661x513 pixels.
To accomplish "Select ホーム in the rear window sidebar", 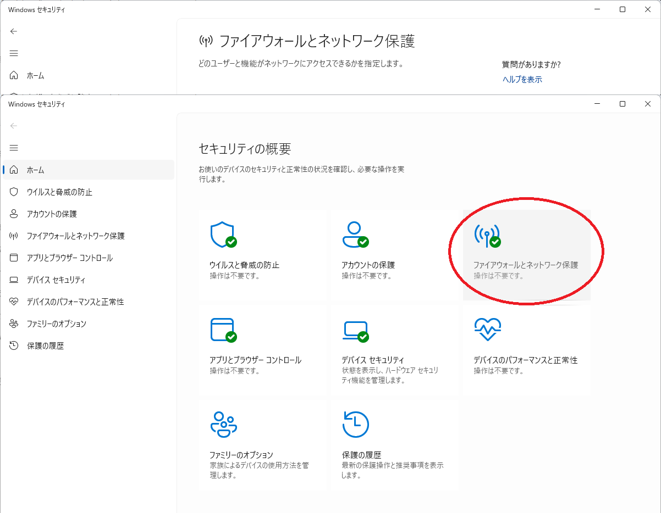I will 89,76.
